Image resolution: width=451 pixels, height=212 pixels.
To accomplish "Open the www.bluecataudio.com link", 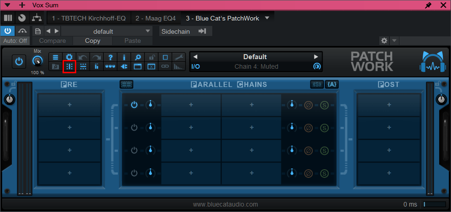I will click(225, 204).
